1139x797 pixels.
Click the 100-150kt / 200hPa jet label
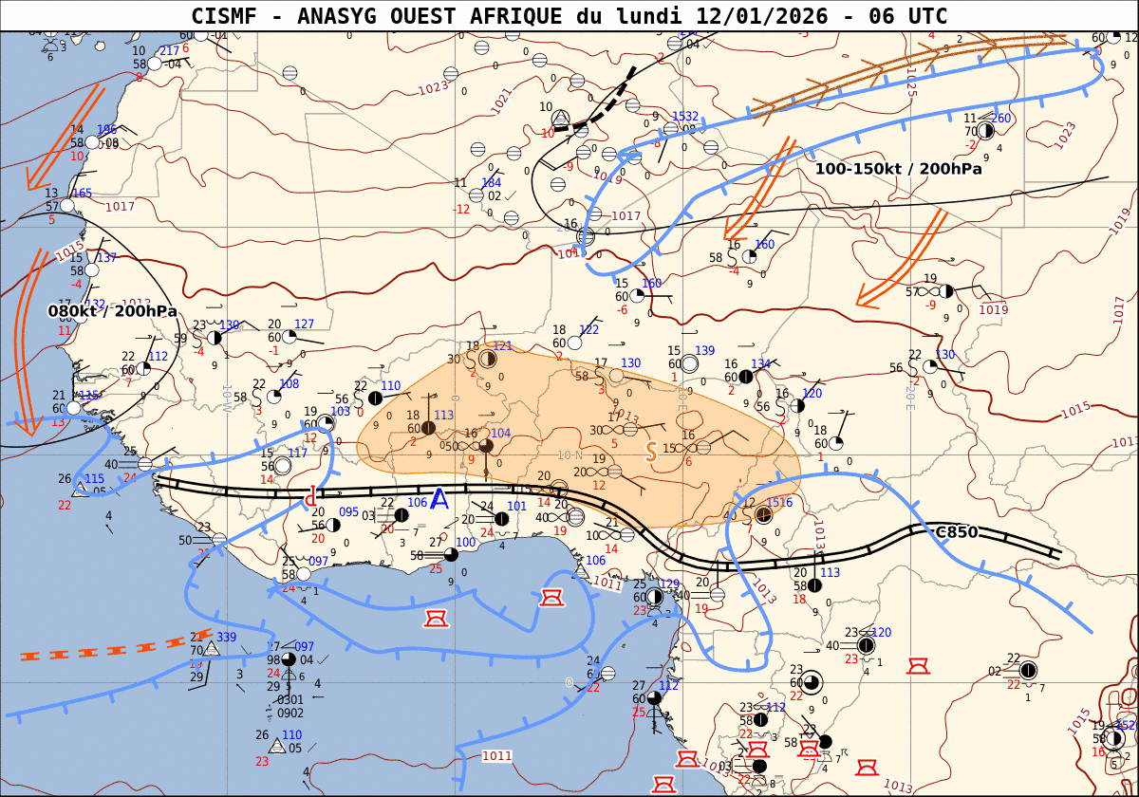pos(898,169)
